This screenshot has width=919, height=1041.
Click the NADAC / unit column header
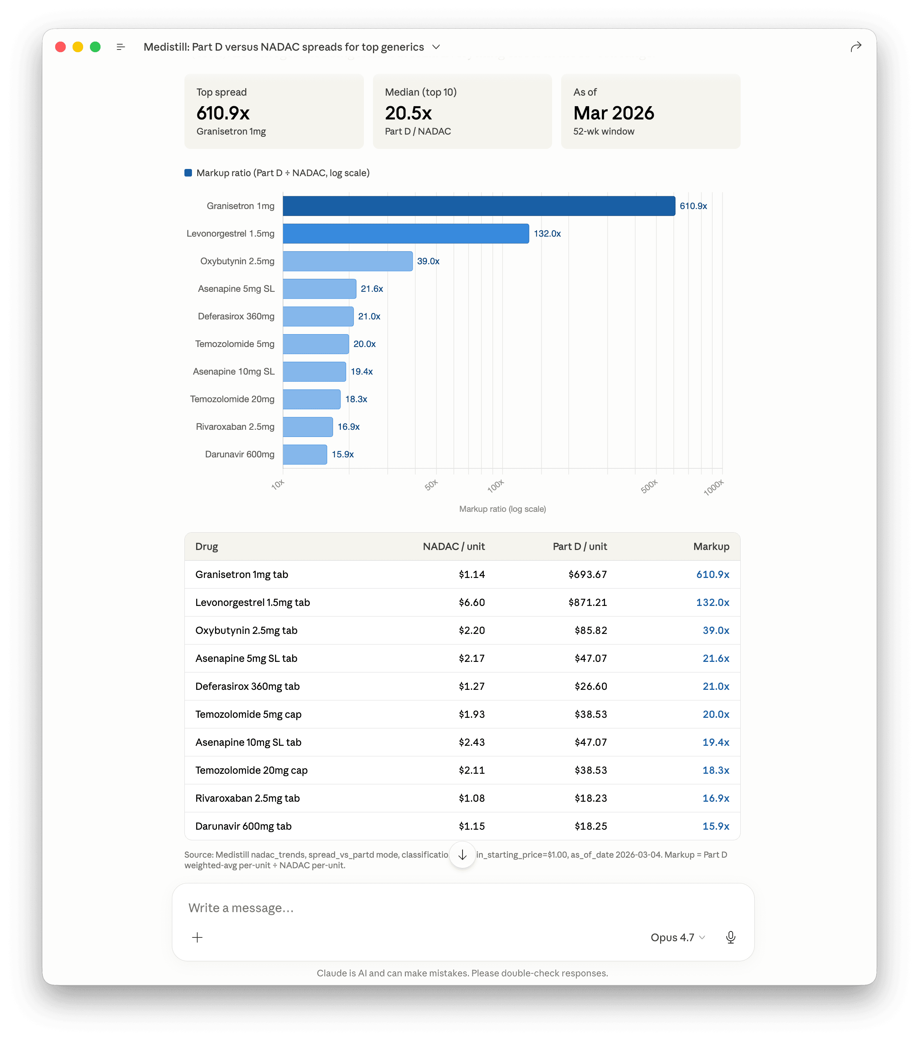(454, 547)
